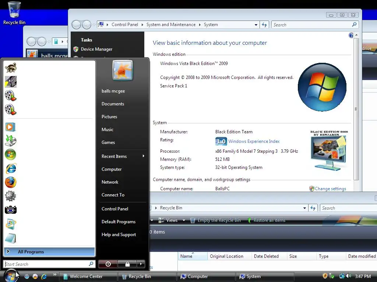Click the 3:47 PM taskbar clock
377x282 pixels.
tap(363, 276)
